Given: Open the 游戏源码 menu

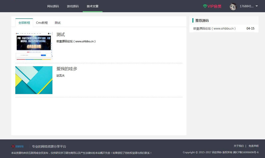Looking at the screenshot, I should pyautogui.click(x=73, y=6).
